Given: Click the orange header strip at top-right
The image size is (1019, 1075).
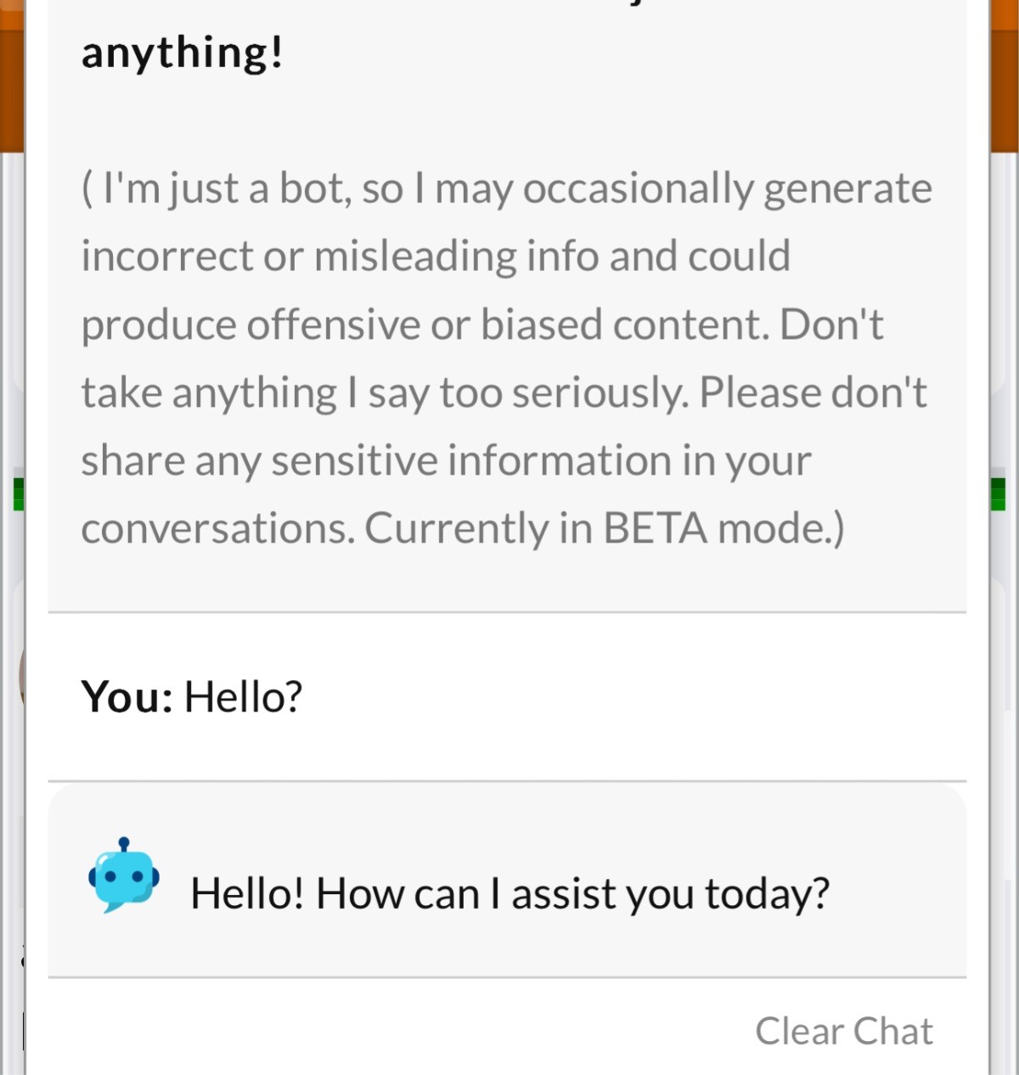Looking at the screenshot, I should click(x=1004, y=76).
